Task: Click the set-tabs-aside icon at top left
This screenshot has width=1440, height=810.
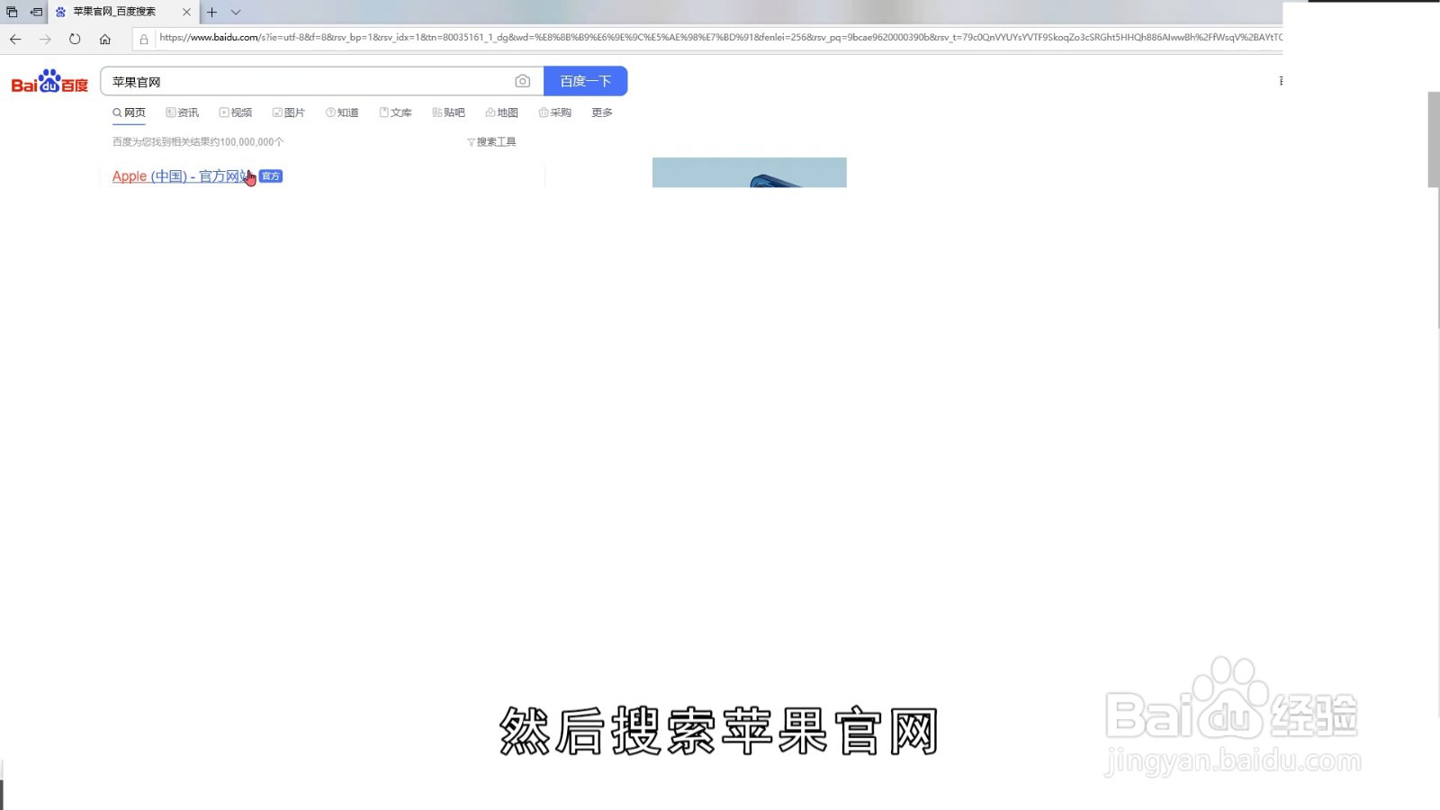Action: [x=11, y=12]
